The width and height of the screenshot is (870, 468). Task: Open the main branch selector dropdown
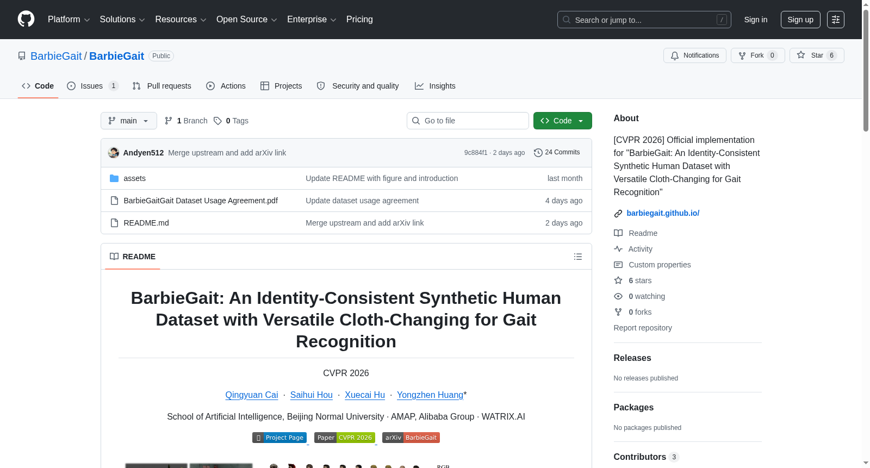[x=129, y=121]
